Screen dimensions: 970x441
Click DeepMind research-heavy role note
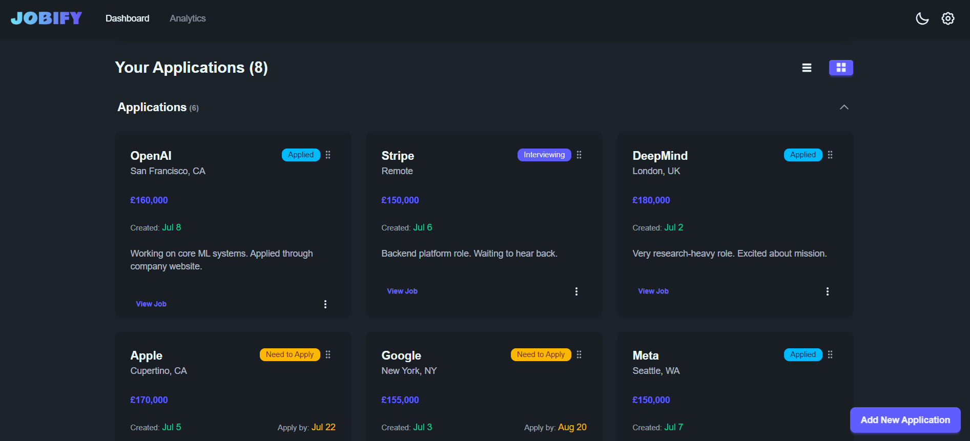pyautogui.click(x=730, y=254)
